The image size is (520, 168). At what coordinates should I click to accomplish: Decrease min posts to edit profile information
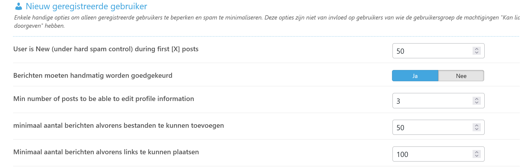pos(477,102)
